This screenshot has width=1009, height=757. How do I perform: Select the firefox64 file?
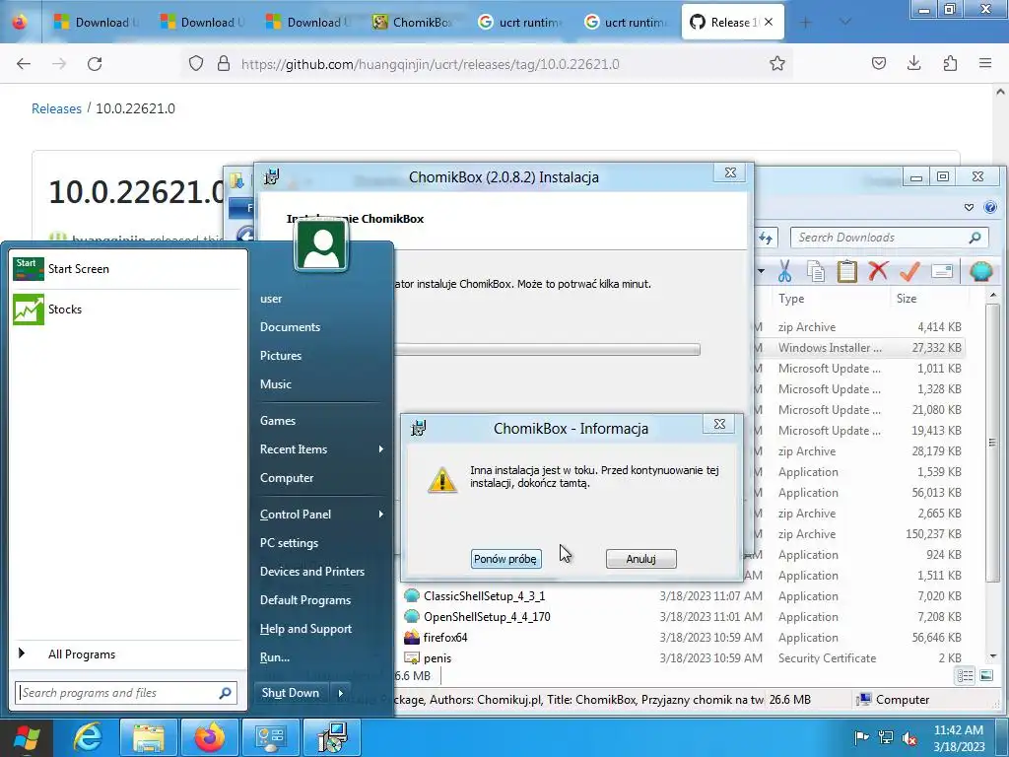click(x=445, y=638)
